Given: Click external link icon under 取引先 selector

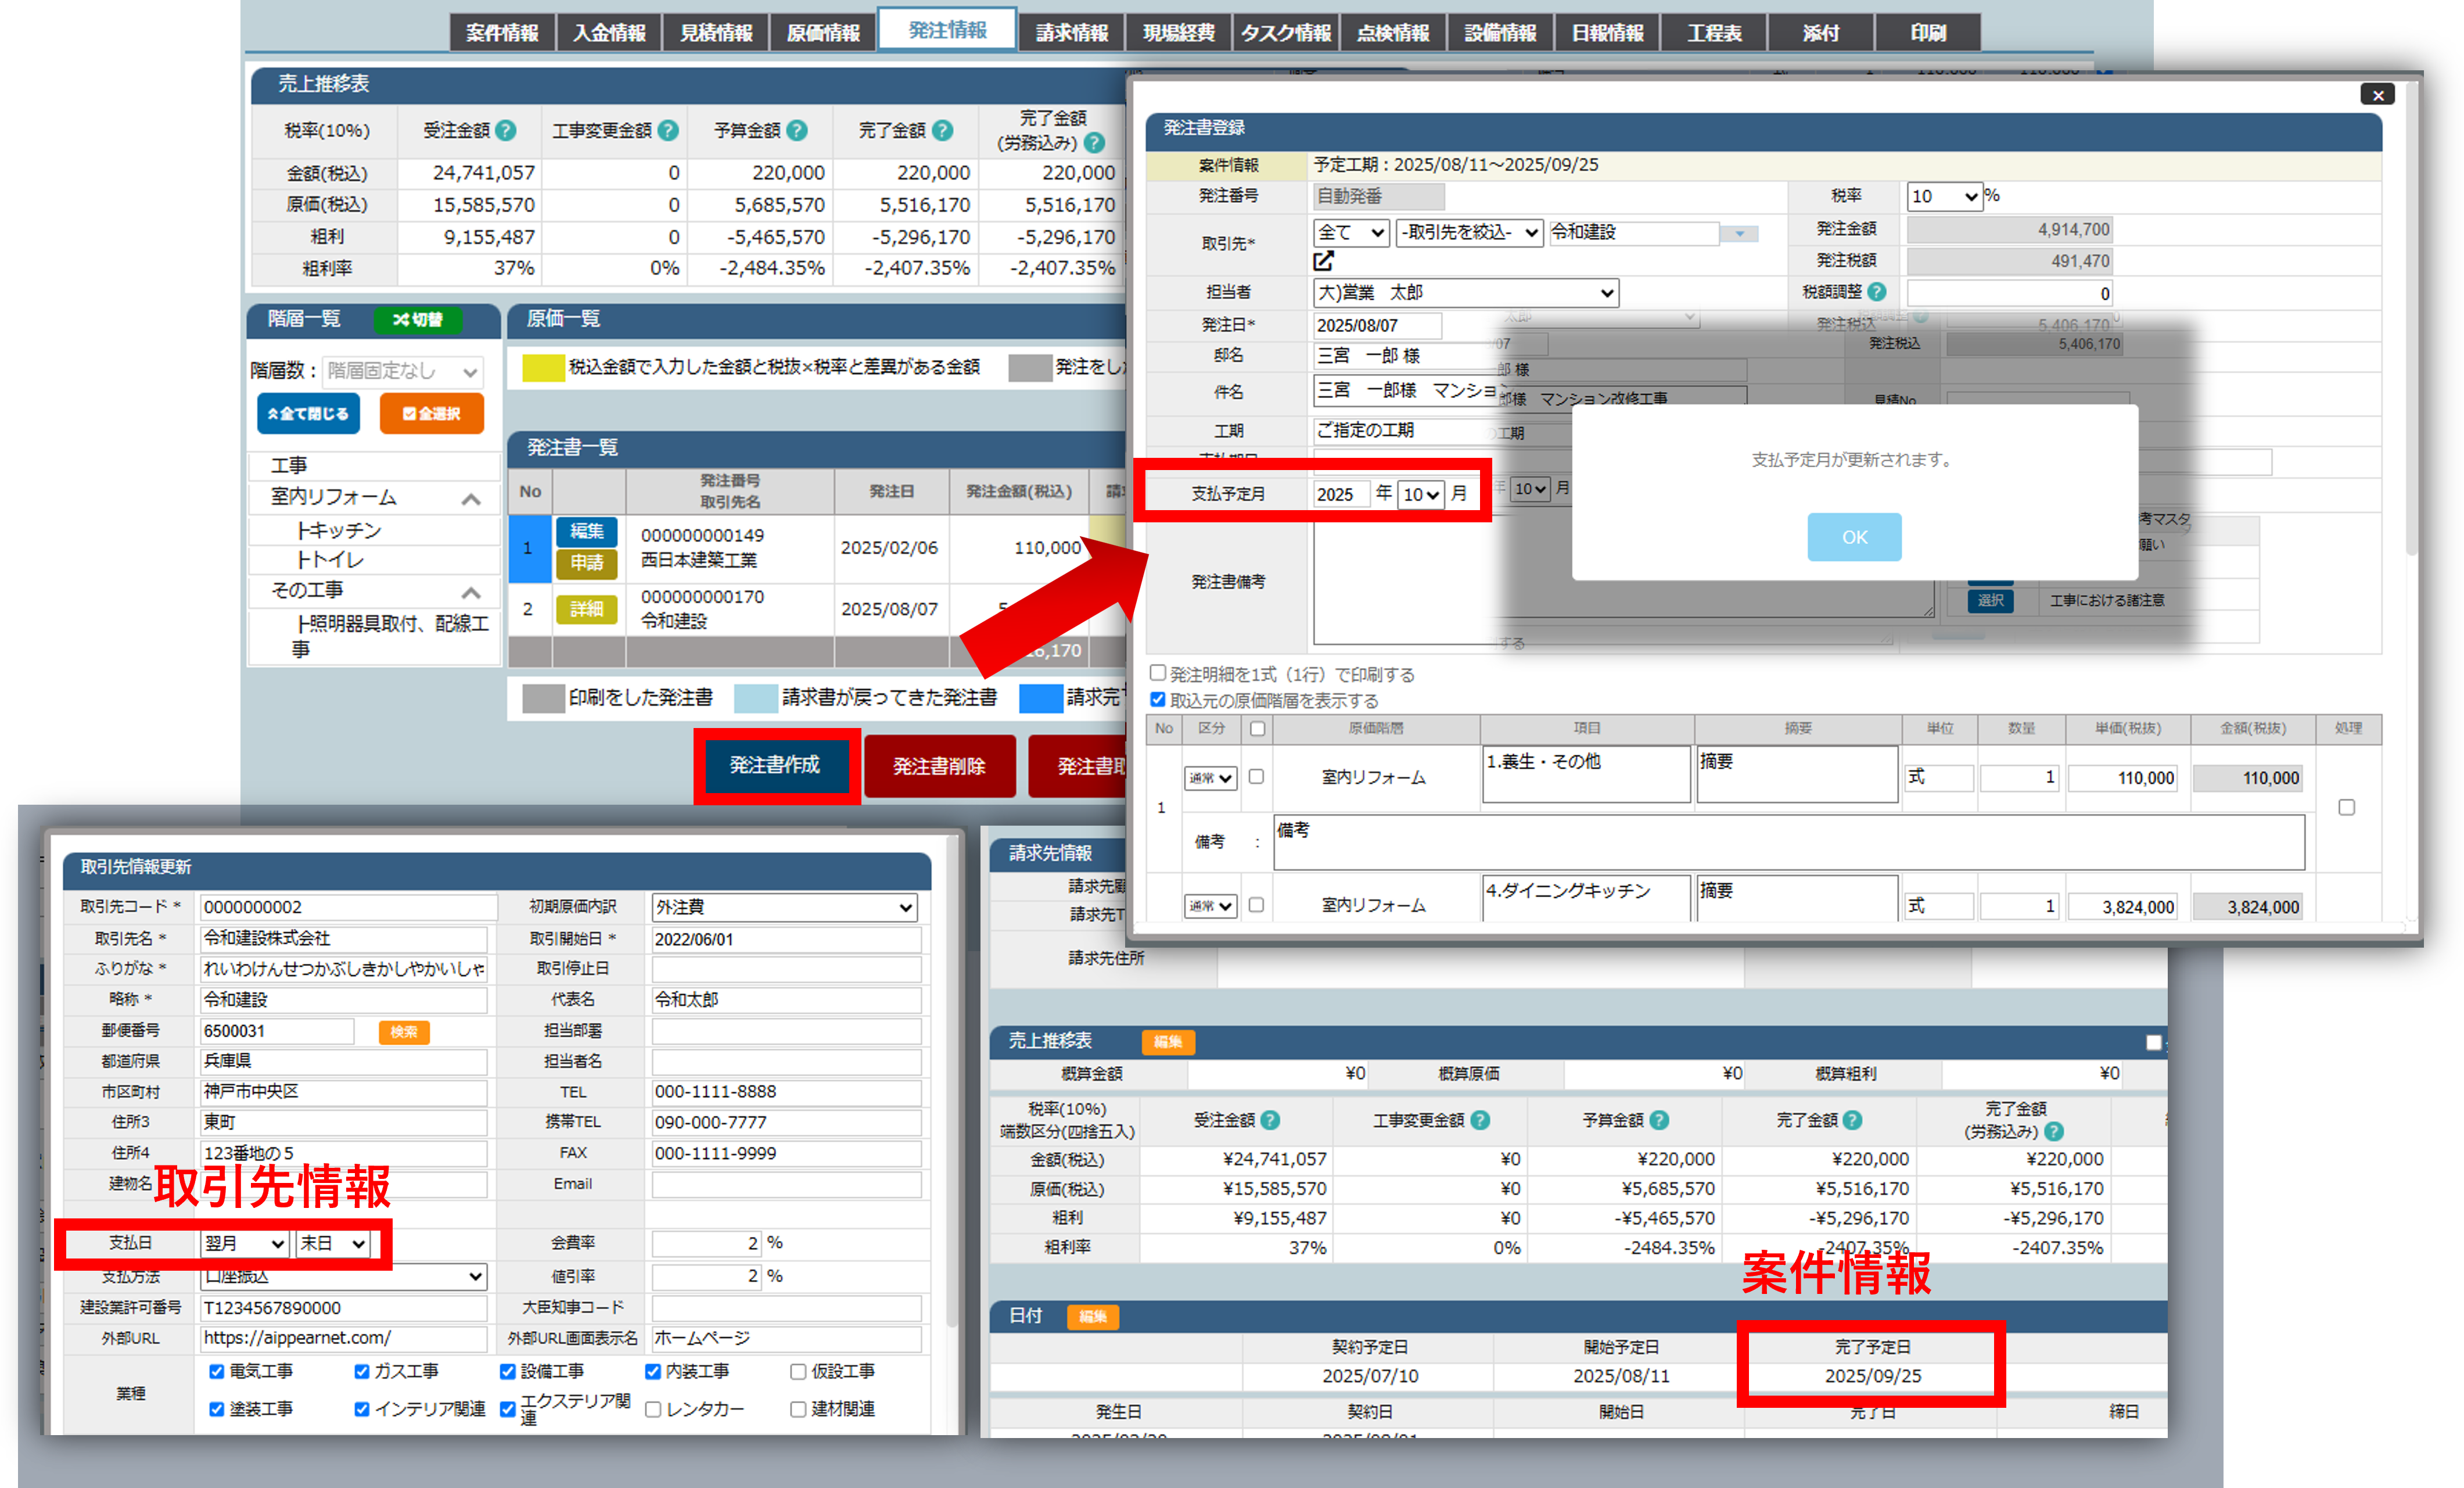Looking at the screenshot, I should 1323,261.
